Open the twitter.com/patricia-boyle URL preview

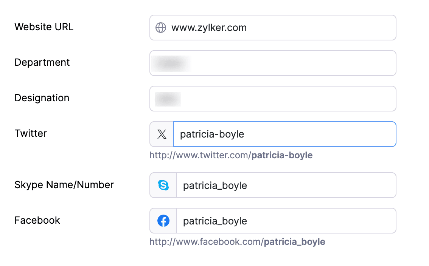point(231,155)
